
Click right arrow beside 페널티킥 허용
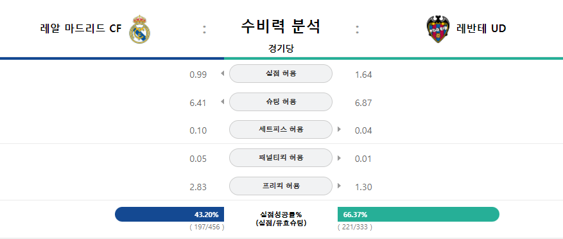coord(340,157)
